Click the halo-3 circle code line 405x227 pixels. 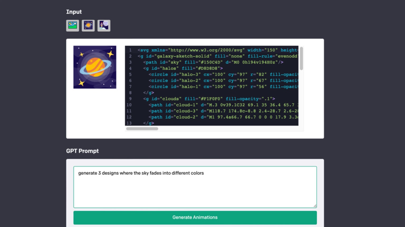click(x=211, y=74)
